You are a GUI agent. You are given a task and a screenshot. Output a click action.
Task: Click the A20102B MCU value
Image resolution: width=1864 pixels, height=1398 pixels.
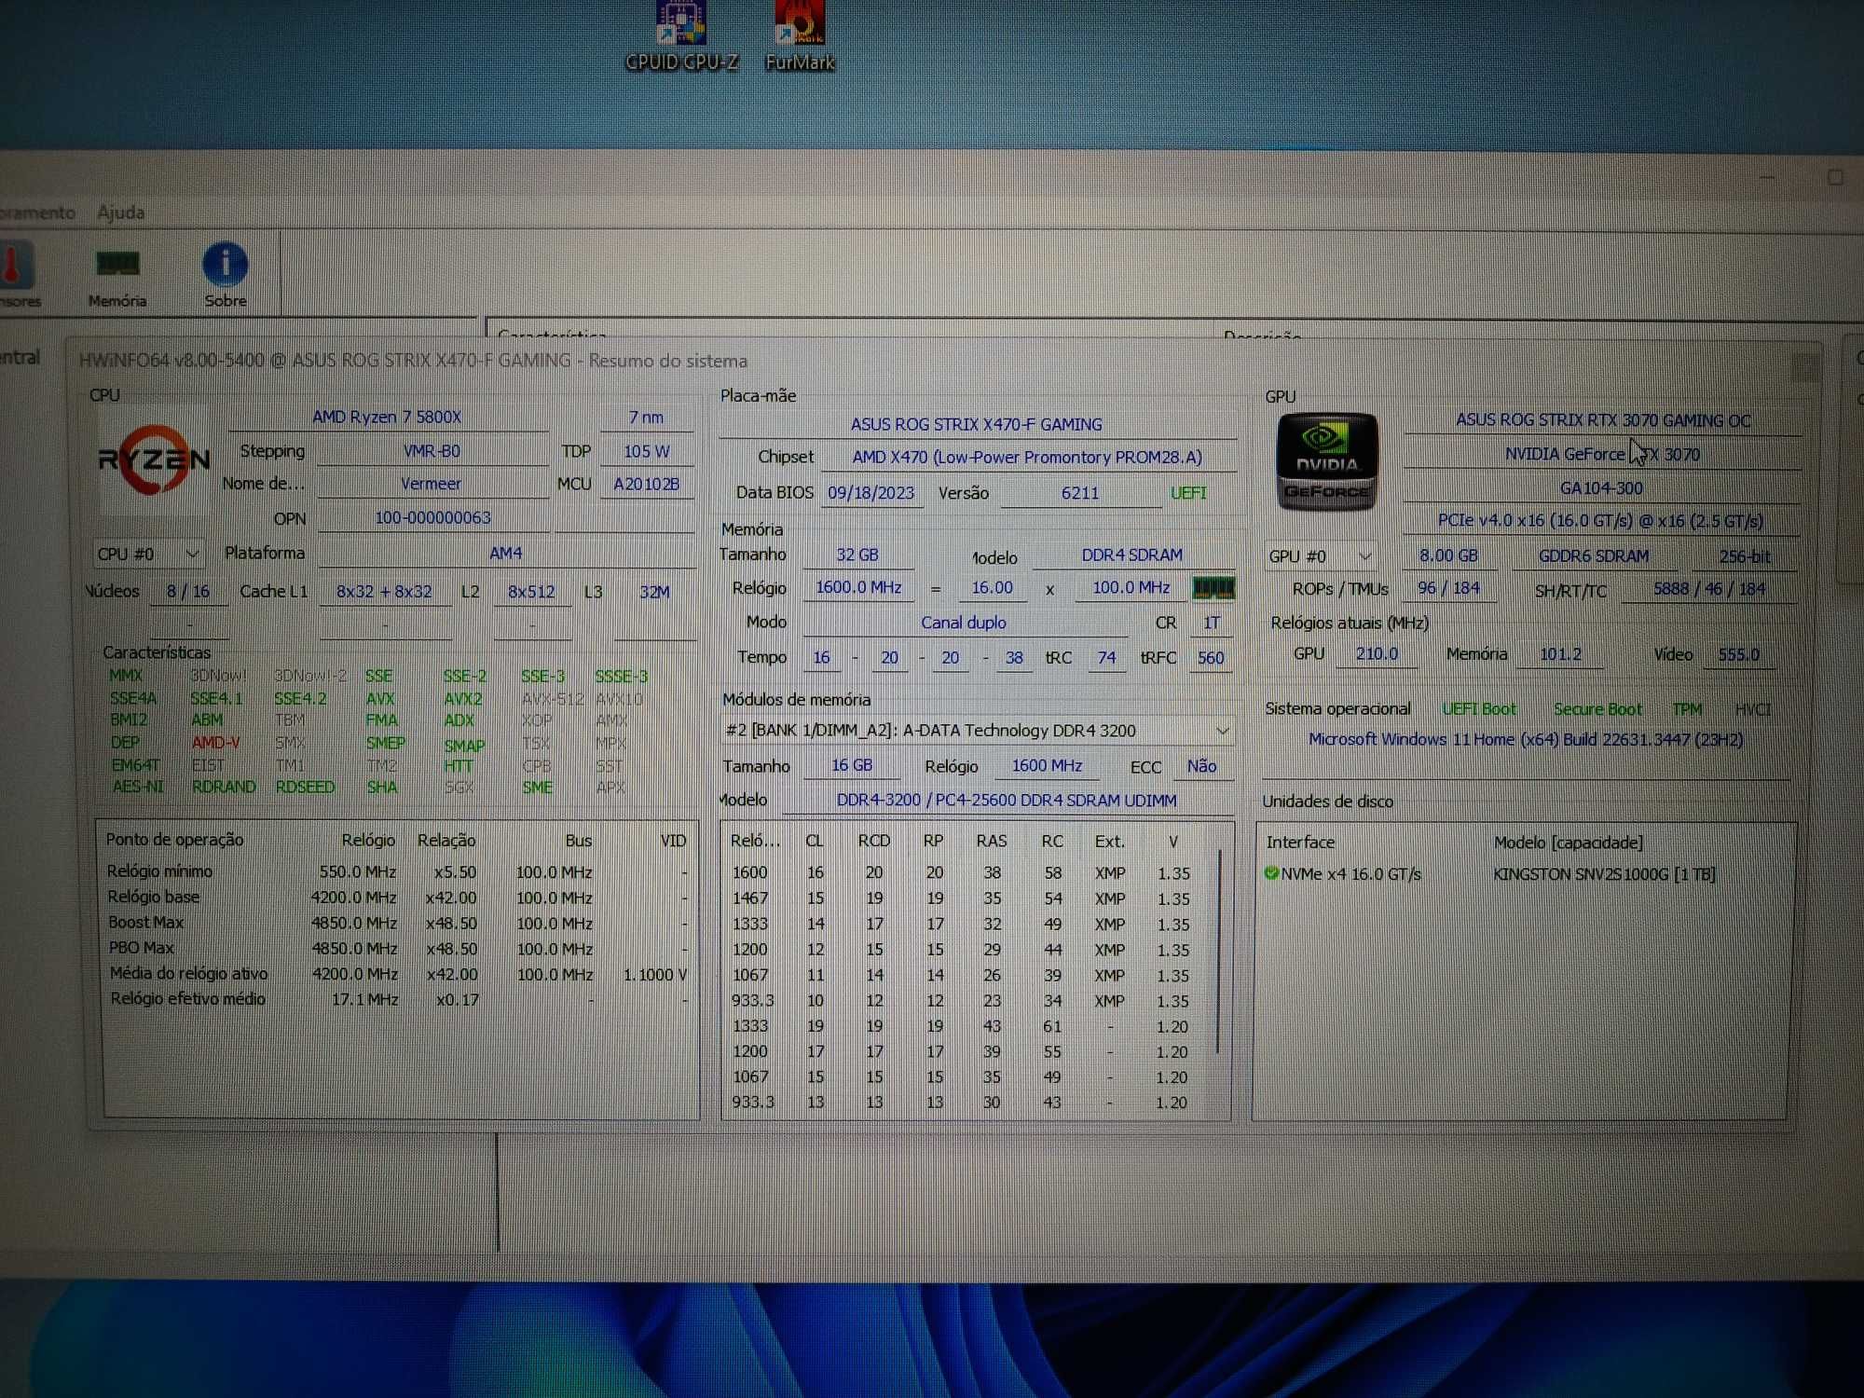pos(646,485)
